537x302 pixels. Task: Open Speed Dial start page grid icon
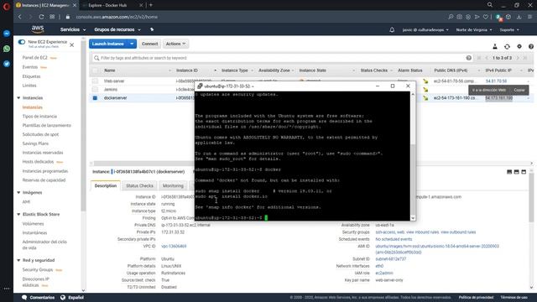tap(52, 17)
